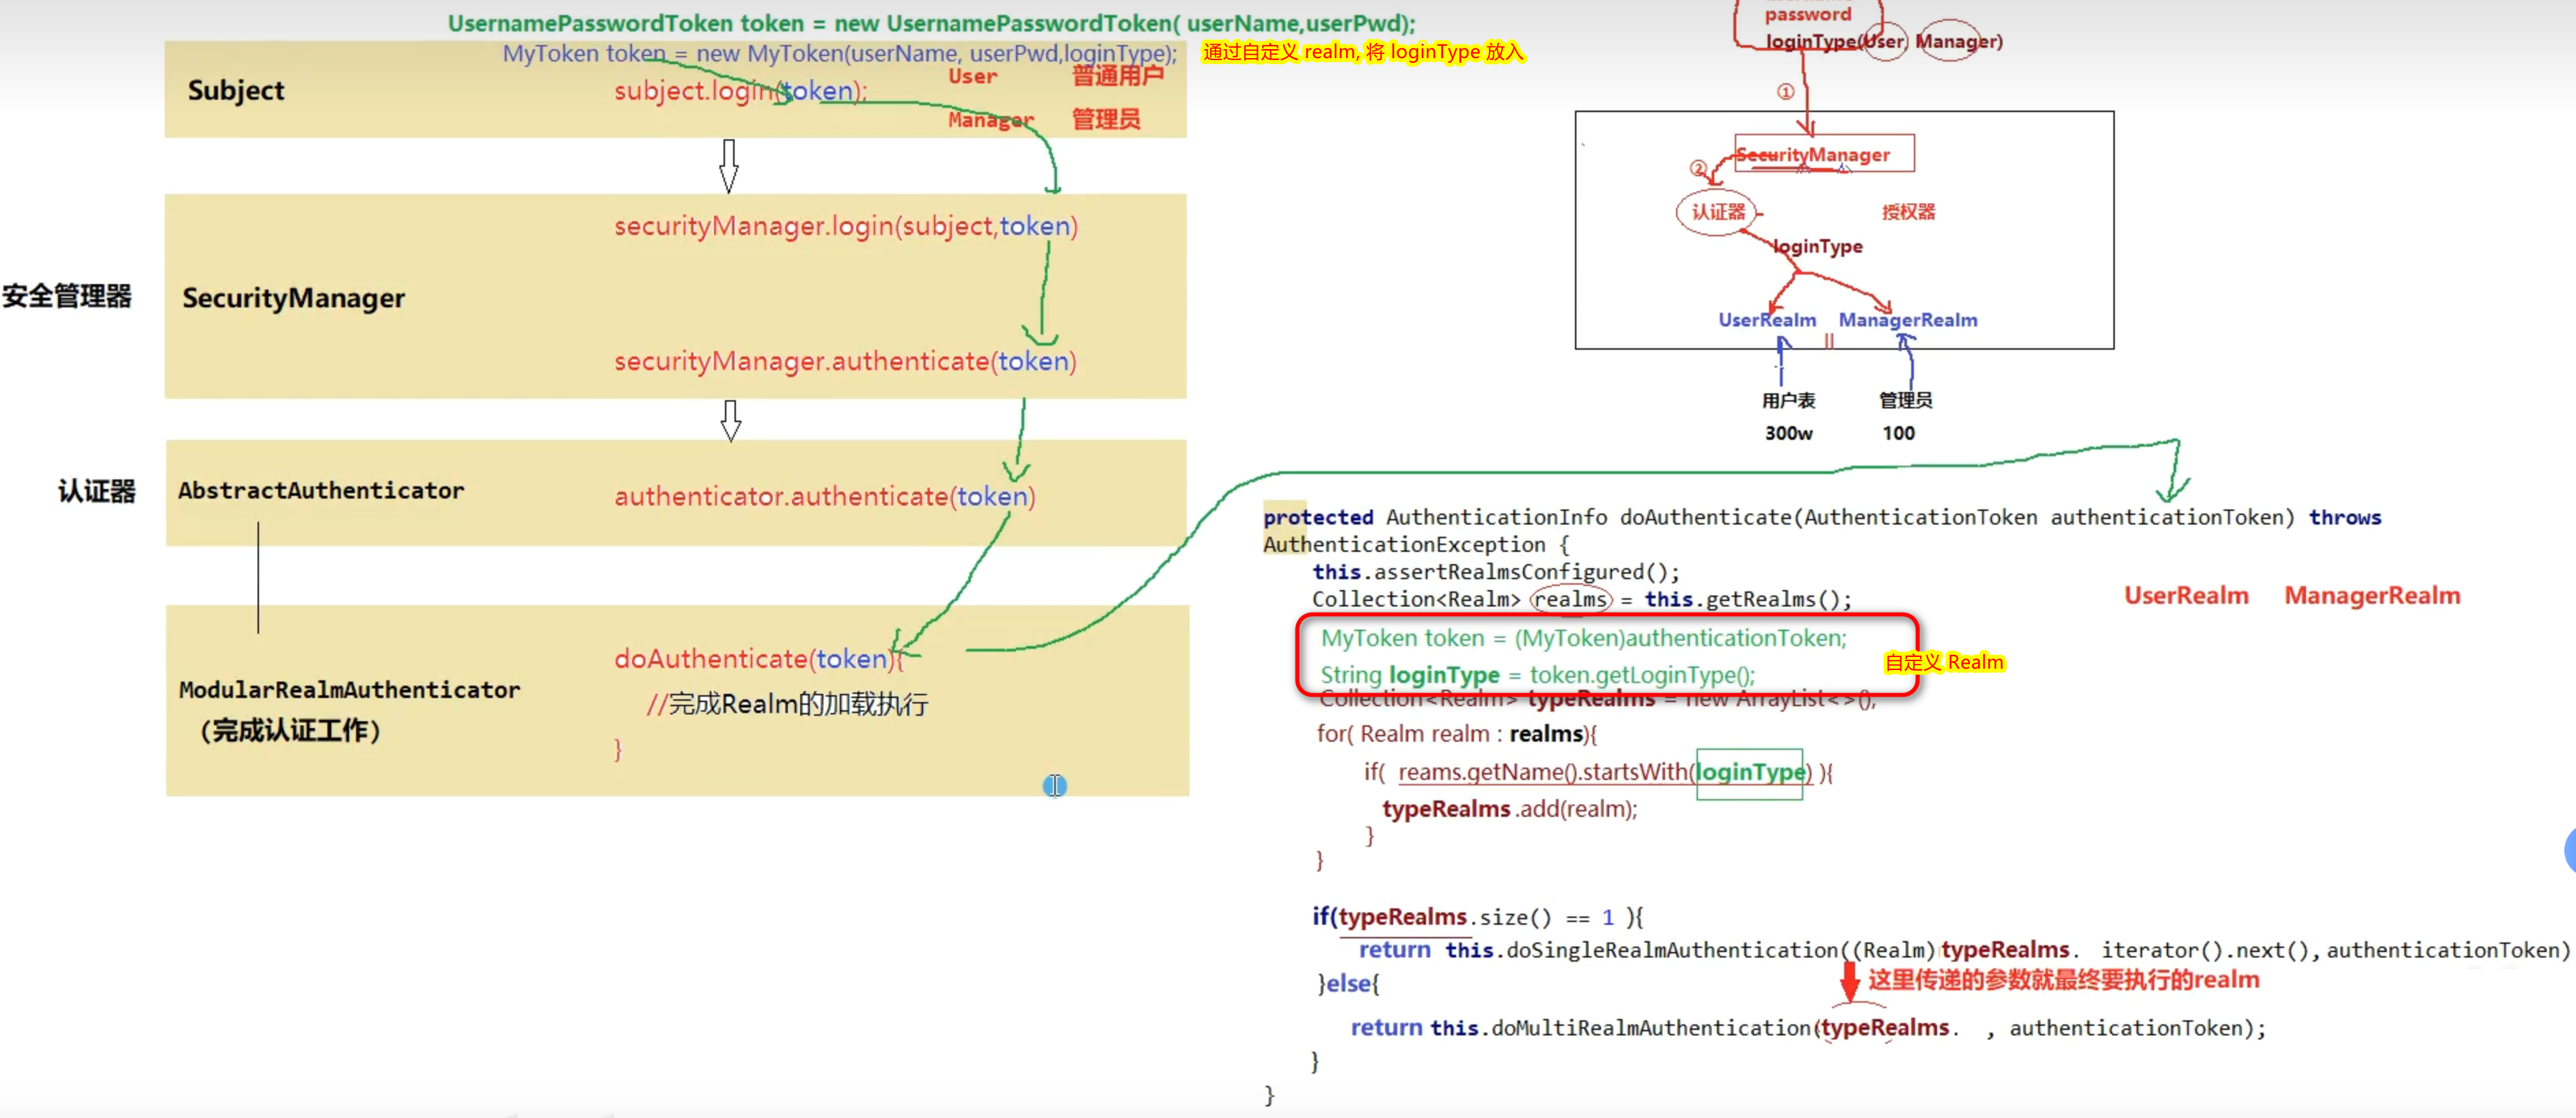Click 'loginType' label below the 认证器 oval
The width and height of the screenshot is (2576, 1118).
1817,247
